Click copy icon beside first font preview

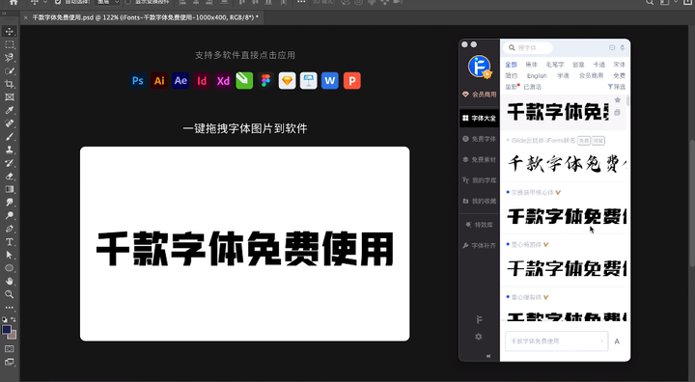618,113
